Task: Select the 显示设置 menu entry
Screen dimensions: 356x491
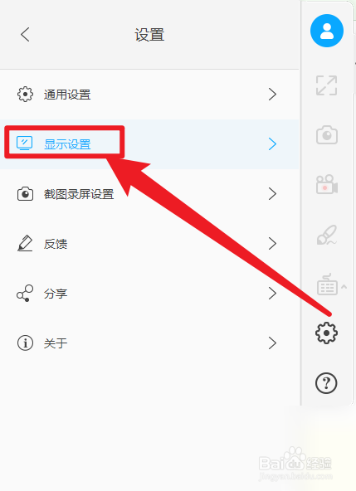Action: (x=149, y=144)
